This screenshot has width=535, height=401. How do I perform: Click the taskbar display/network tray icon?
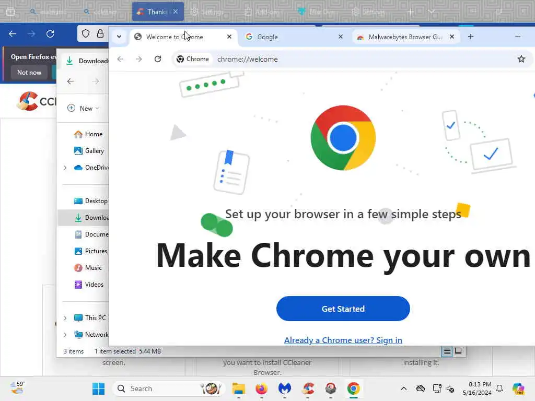pyautogui.click(x=436, y=388)
